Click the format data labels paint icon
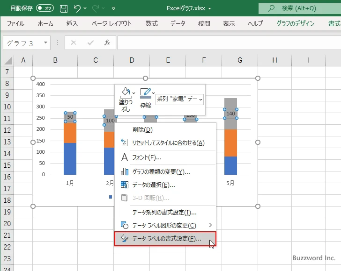Viewport: 341px width, 271px height. pyautogui.click(x=125, y=238)
